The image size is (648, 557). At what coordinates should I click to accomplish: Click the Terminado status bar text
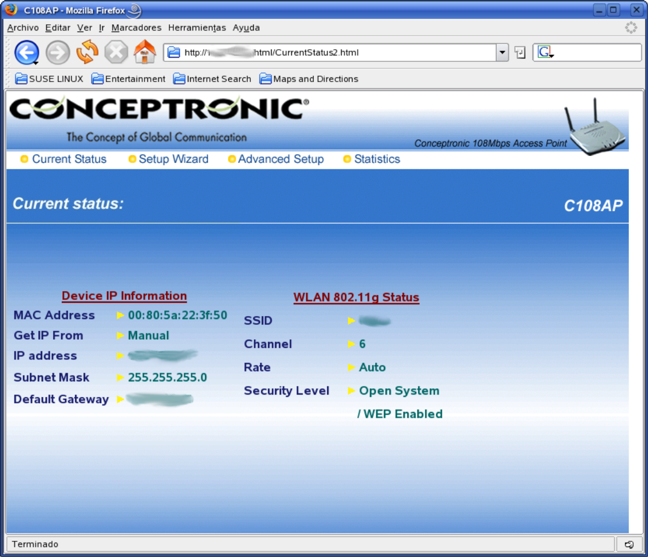point(35,544)
